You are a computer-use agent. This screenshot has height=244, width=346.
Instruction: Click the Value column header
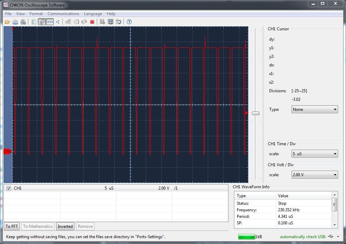(x=303, y=196)
